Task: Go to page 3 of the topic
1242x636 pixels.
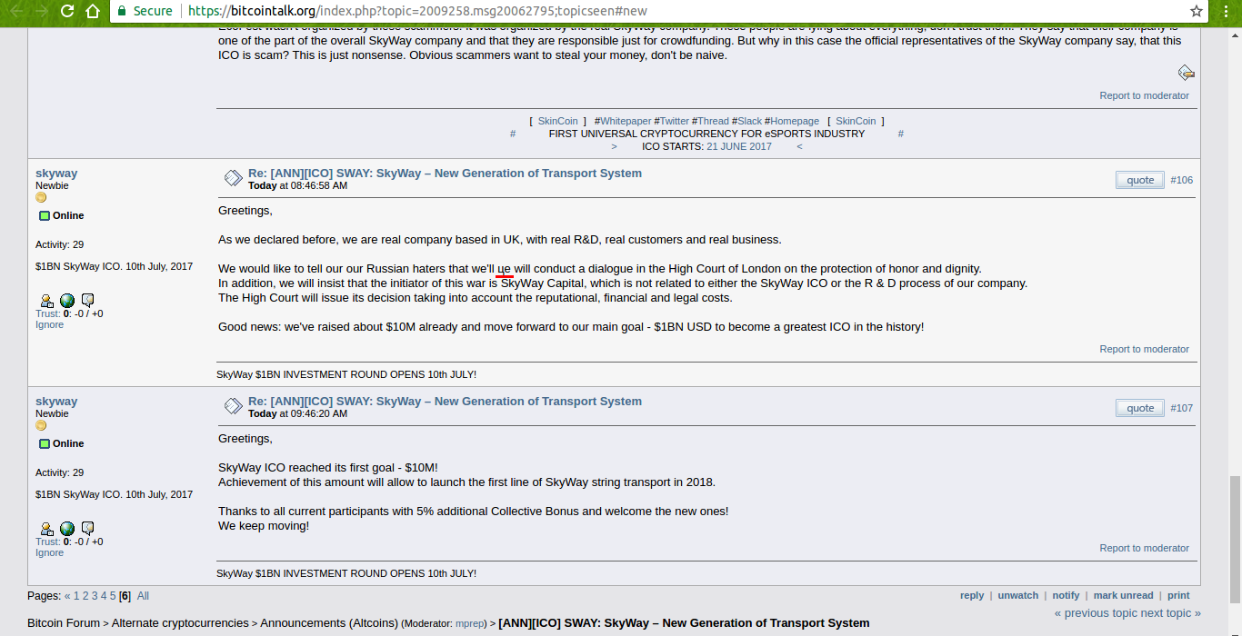Action: (x=95, y=596)
